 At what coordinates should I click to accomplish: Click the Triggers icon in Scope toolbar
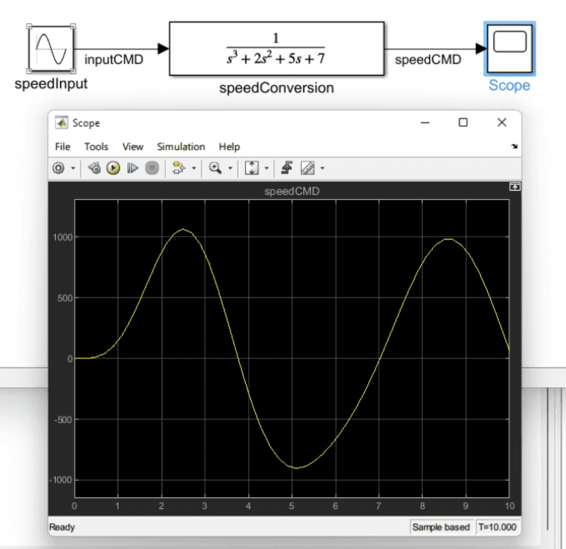coord(287,168)
